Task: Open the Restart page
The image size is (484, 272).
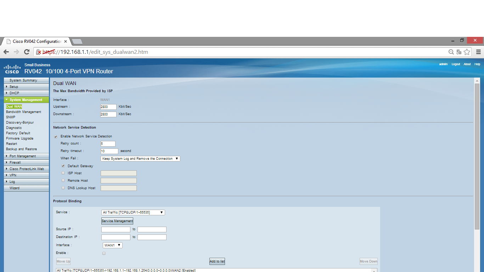Action: (x=11, y=144)
